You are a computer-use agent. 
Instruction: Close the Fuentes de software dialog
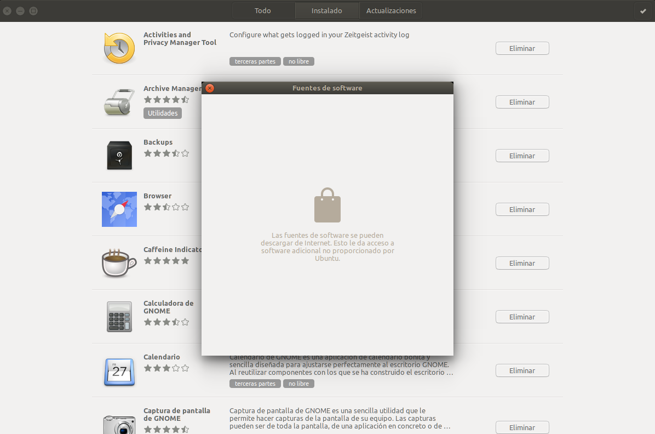209,88
